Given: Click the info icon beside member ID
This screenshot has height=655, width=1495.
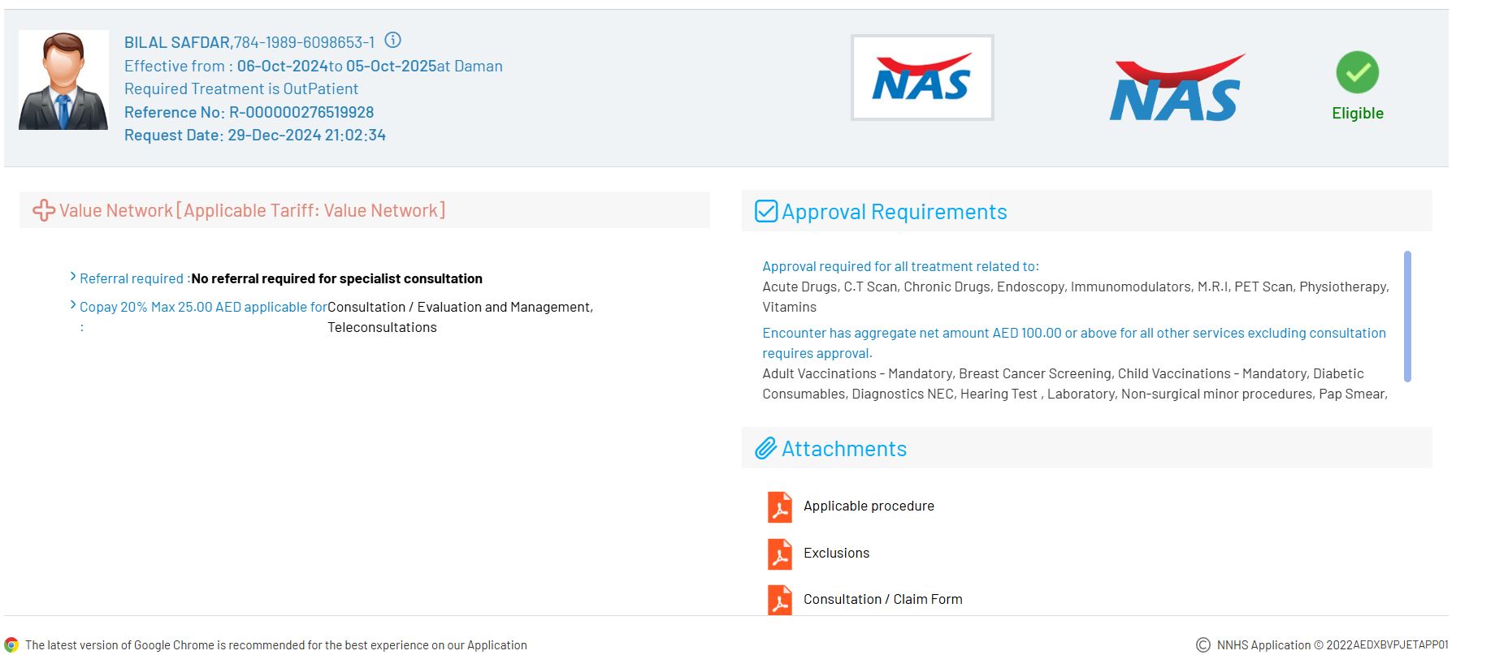Looking at the screenshot, I should click(x=392, y=41).
